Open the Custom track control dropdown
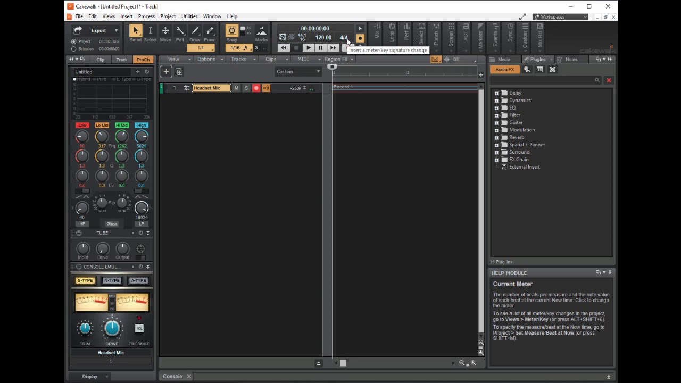The height and width of the screenshot is (383, 681). point(298,72)
